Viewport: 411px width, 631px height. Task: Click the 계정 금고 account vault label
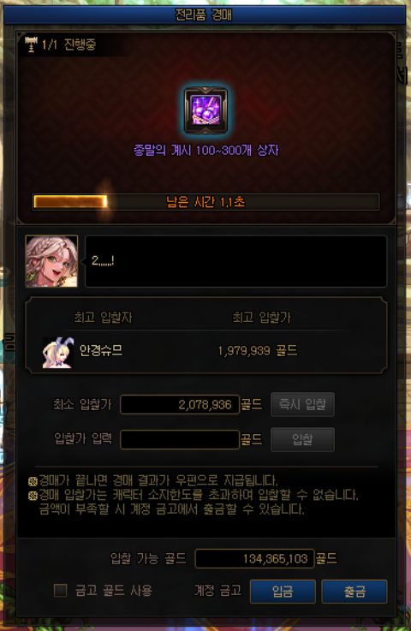[217, 591]
